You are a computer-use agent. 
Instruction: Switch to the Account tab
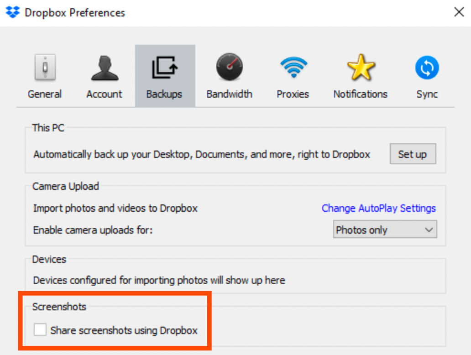(x=104, y=76)
